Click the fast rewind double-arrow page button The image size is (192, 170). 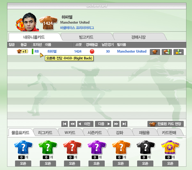[x=73, y=124]
